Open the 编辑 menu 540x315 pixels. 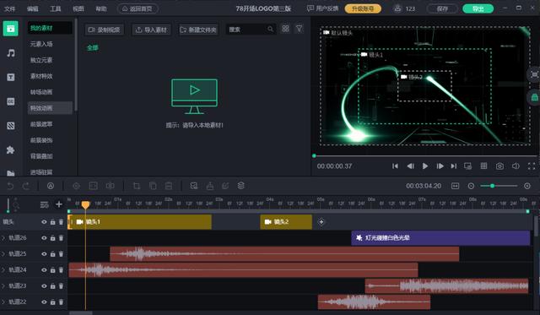coord(33,8)
